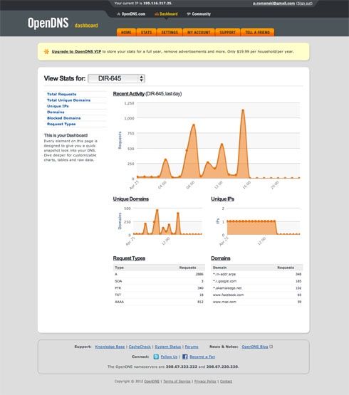This screenshot has width=349, height=395.
Task: Click the Facebook Become a Fan icon
Action: pyautogui.click(x=185, y=357)
